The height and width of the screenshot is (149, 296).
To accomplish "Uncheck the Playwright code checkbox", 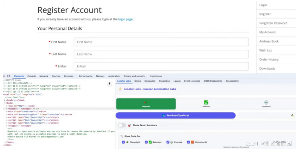I will (123, 142).
